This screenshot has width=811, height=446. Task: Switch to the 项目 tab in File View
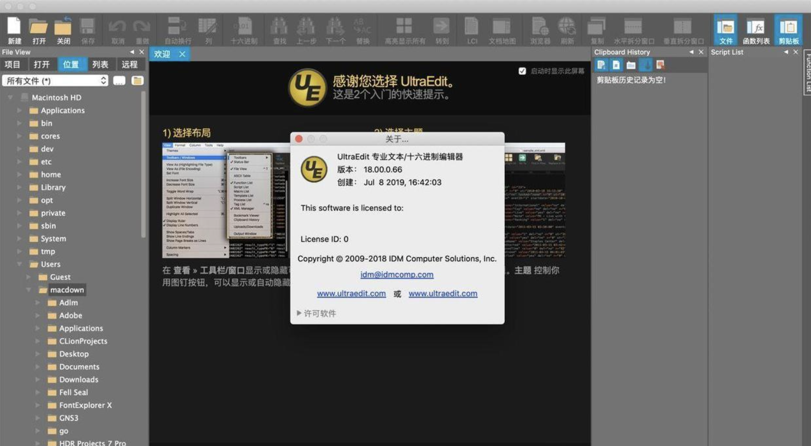13,64
